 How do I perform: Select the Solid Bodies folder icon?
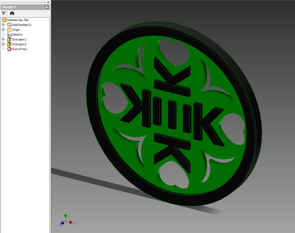(x=9, y=25)
